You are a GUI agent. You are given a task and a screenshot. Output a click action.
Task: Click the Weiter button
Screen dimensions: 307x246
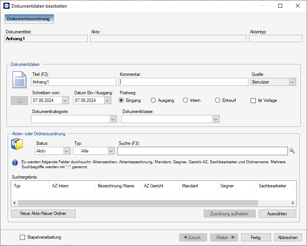tap(224, 237)
